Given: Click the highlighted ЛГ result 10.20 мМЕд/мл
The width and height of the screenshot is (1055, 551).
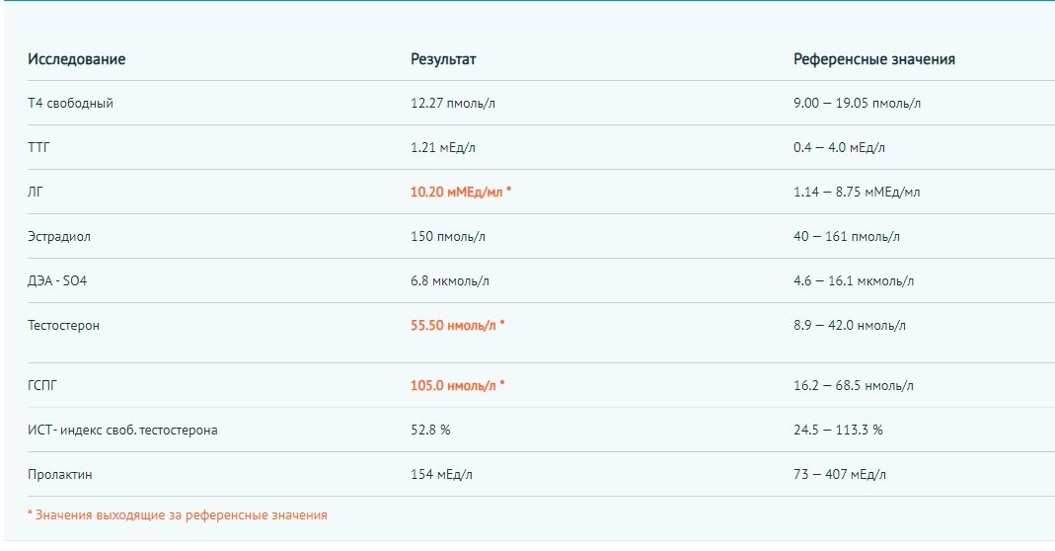Looking at the screenshot, I should pyautogui.click(x=460, y=192).
